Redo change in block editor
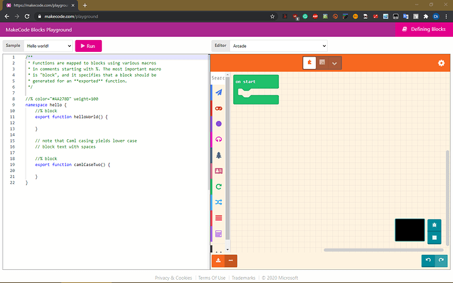Screen dimensions: 453x283 tap(441, 260)
